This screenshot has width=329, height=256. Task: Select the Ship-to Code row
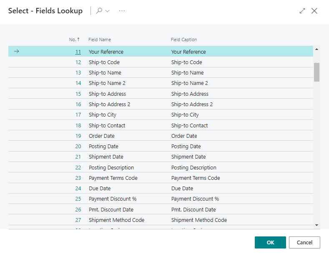point(104,62)
